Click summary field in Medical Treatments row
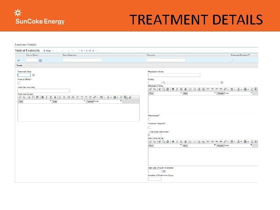Viewport: 280px width, 210px height. [82, 60]
